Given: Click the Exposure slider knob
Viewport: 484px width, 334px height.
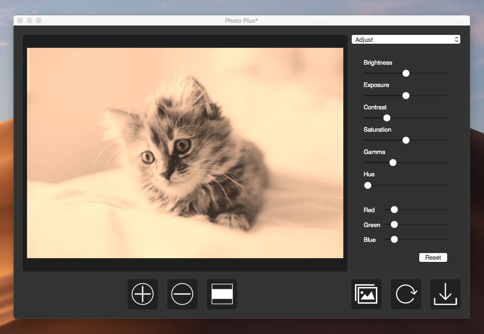Looking at the screenshot, I should 406,95.
